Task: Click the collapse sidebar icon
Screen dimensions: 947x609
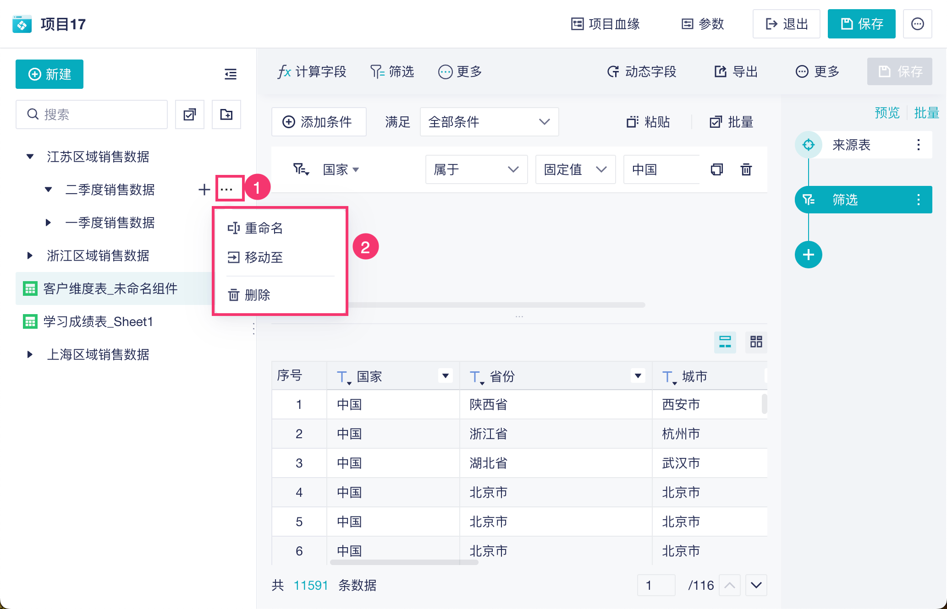Action: click(230, 74)
